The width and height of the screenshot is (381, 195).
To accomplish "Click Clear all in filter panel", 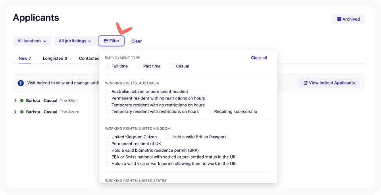I will (x=259, y=58).
